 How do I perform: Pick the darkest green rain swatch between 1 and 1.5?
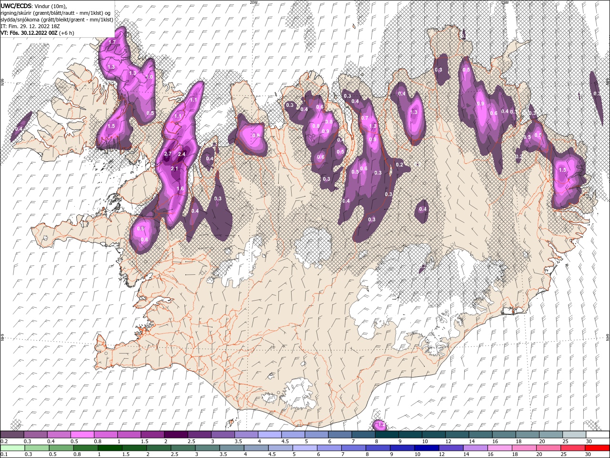click(110, 448)
